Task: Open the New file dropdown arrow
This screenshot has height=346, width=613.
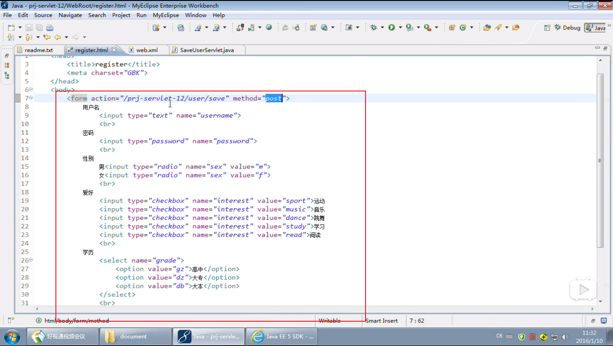Action: click(x=19, y=27)
